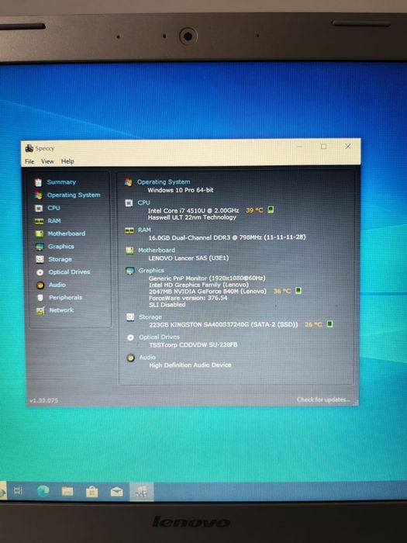Open the RAM heading link in summary
Image resolution: width=407 pixels, height=543 pixels.
tap(144, 230)
